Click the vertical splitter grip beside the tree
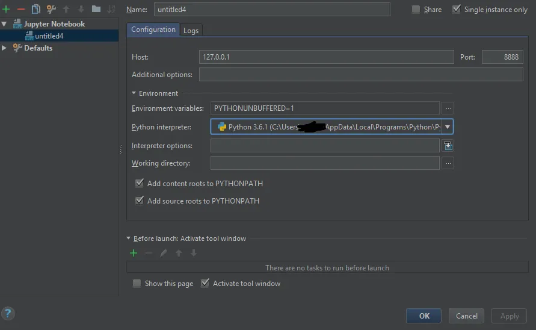 pyautogui.click(x=121, y=149)
